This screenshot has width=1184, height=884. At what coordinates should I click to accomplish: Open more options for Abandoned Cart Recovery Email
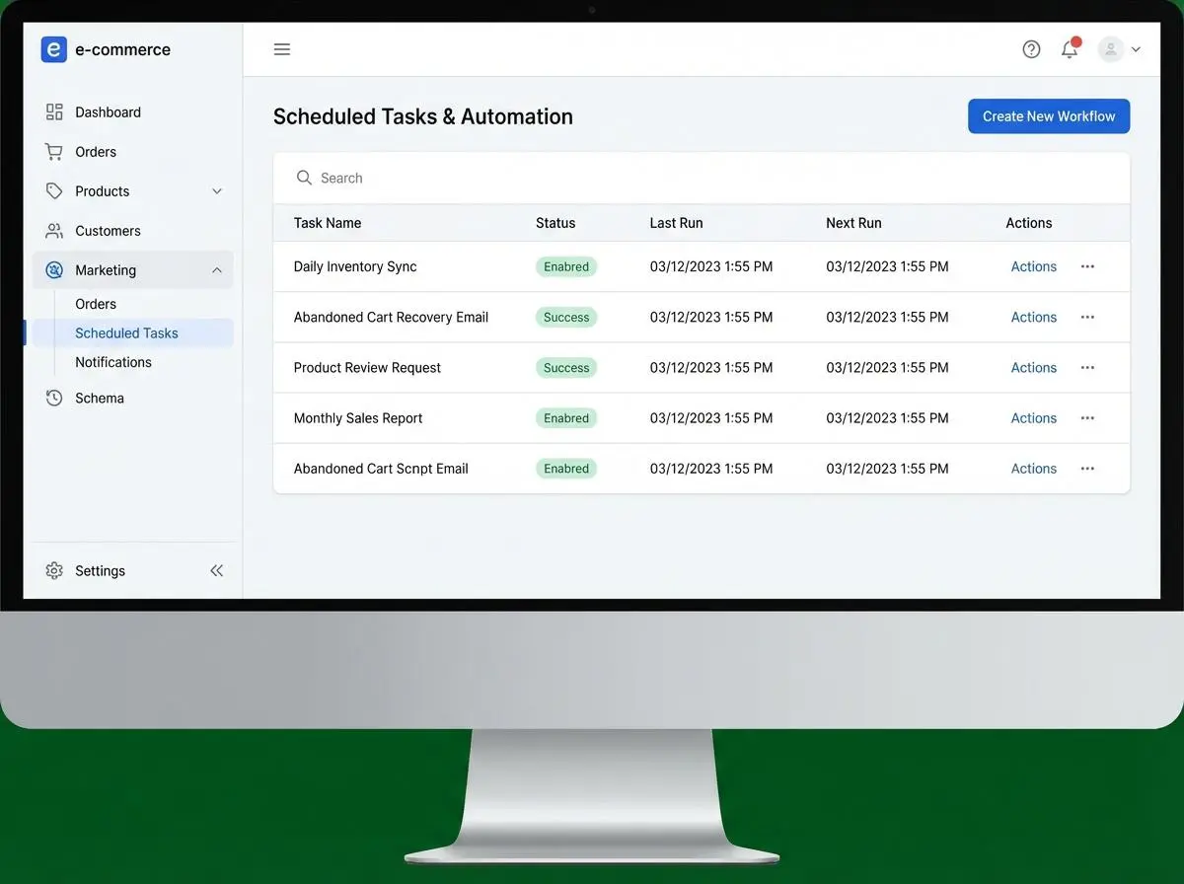[1087, 317]
